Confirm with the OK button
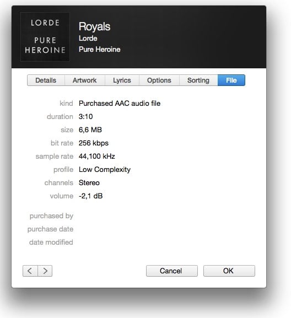 tap(229, 271)
